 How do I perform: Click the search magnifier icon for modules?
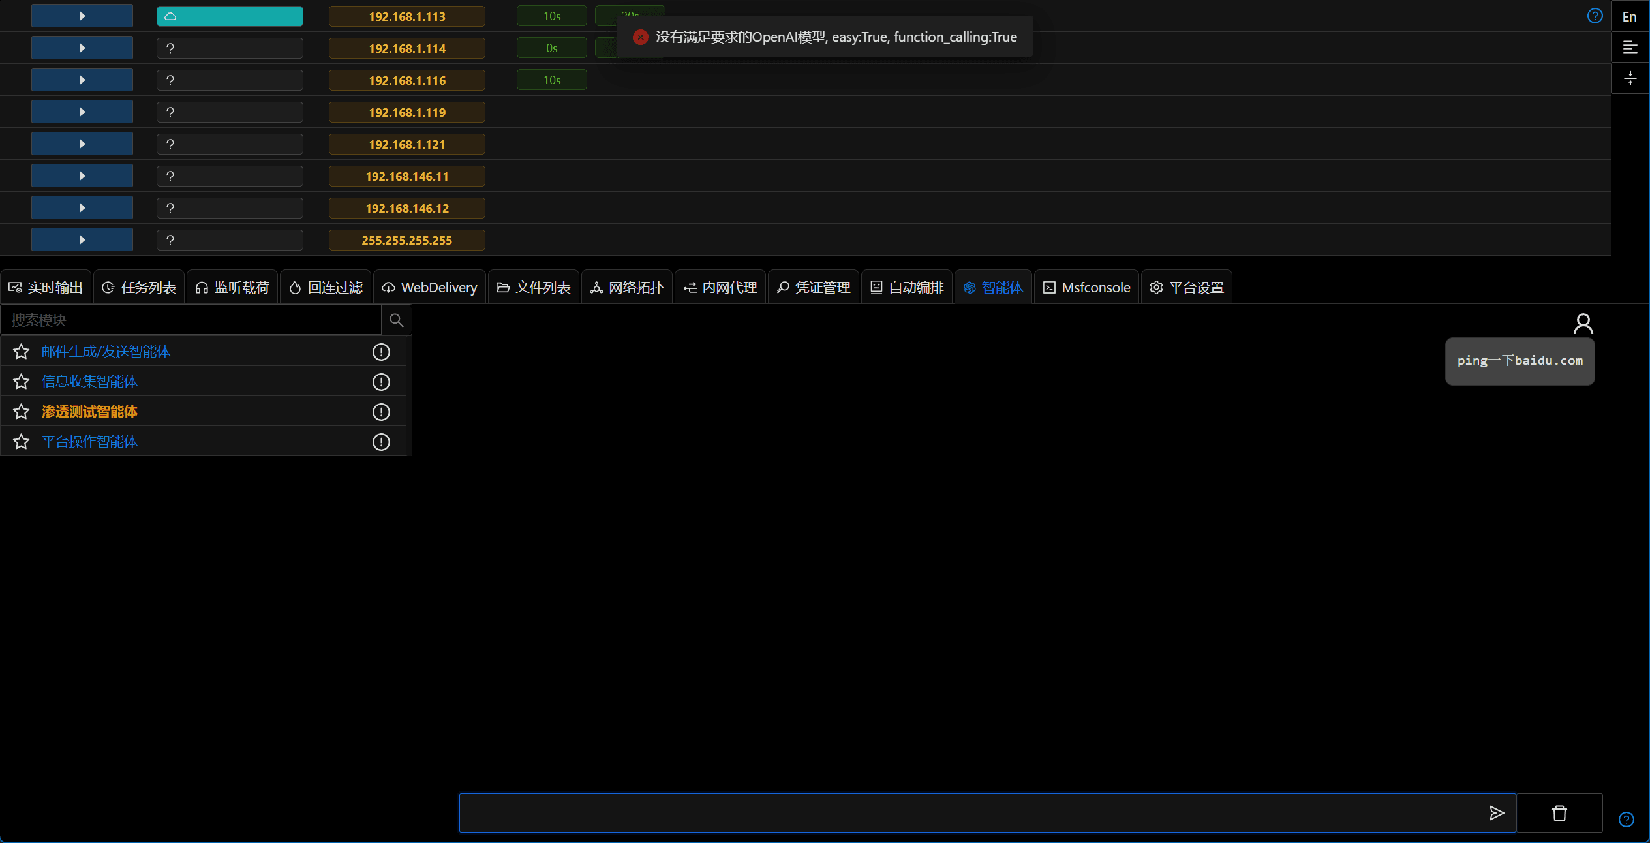(396, 320)
